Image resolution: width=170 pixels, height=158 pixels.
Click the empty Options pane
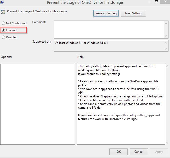coord(38,104)
